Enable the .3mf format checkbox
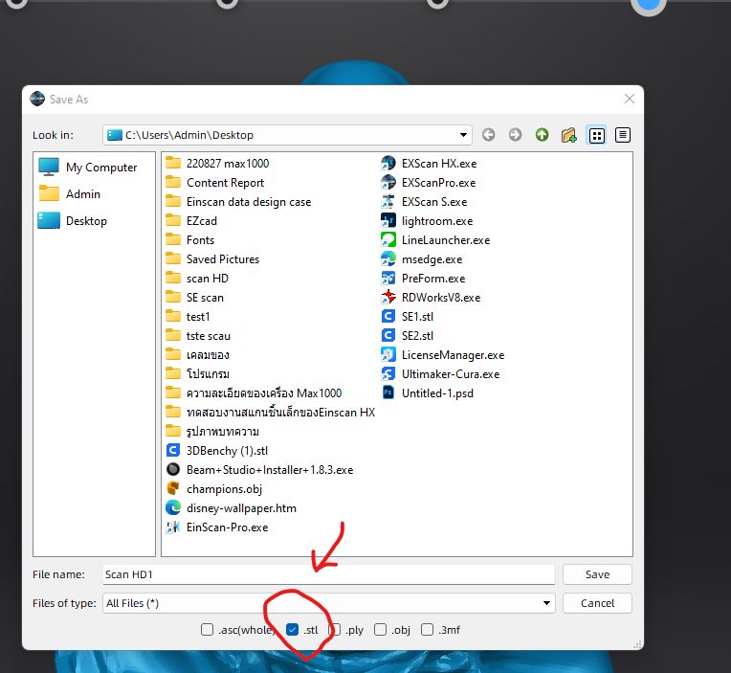The height and width of the screenshot is (673, 731). (427, 630)
